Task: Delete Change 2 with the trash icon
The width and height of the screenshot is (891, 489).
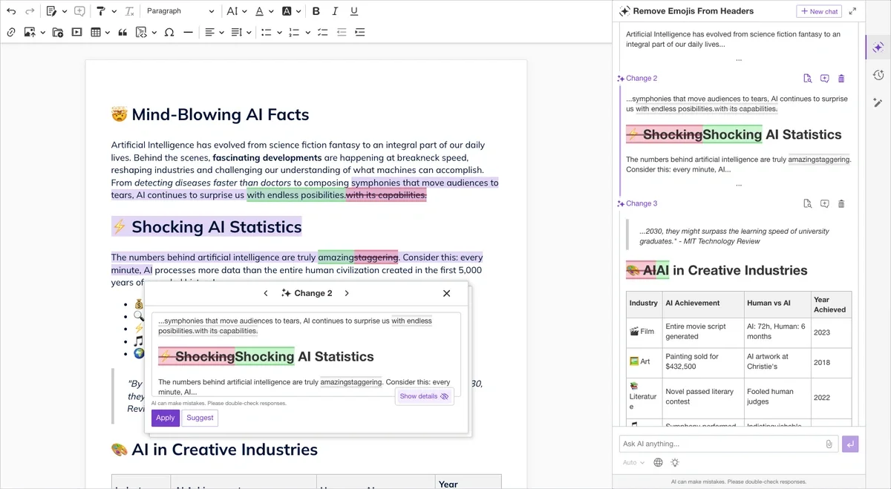Action: tap(841, 79)
